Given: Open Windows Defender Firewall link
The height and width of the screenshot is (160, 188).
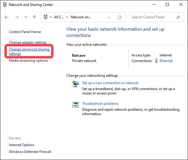Looking at the screenshot, I should pos(30,152).
